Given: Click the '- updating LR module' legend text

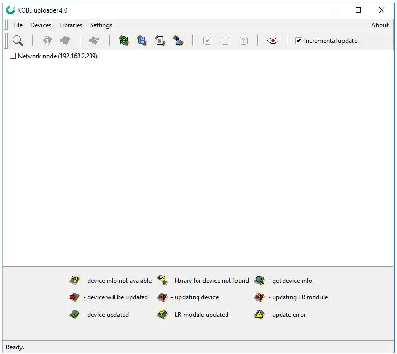Looking at the screenshot, I should (298, 297).
